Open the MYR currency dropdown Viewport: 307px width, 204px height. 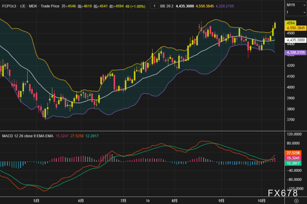click(296, 5)
